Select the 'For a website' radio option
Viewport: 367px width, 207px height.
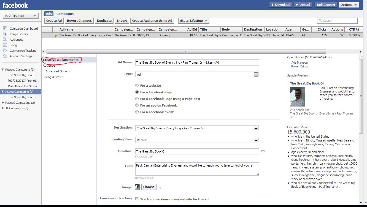(x=137, y=86)
